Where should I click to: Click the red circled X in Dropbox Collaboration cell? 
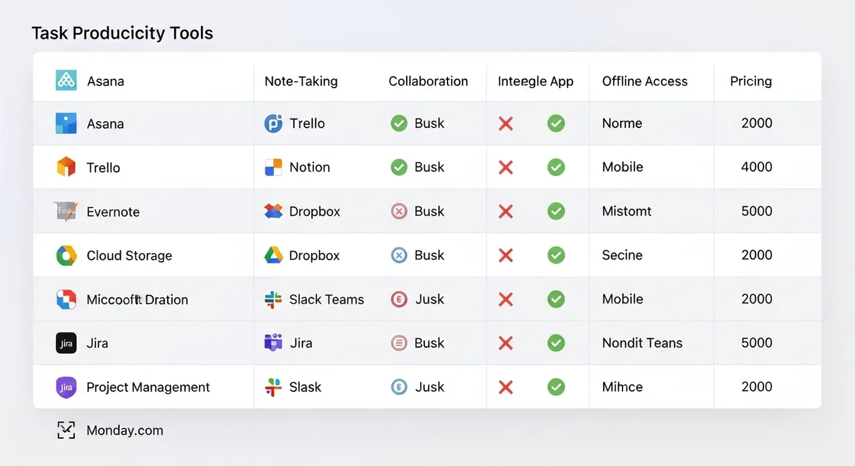pyautogui.click(x=399, y=212)
